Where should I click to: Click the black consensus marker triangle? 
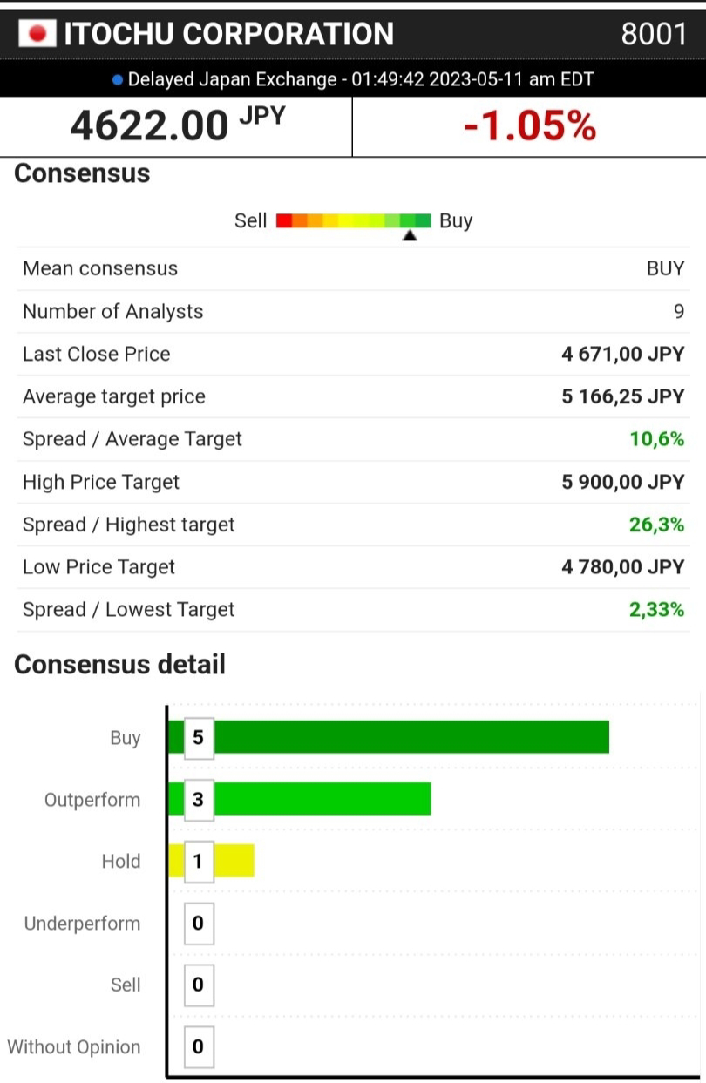(409, 235)
